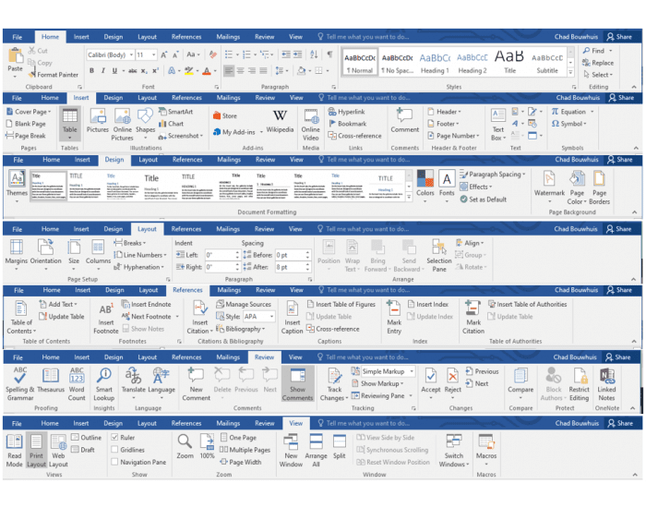This screenshot has height=508, width=646.
Task: Activate the Format Painter tool
Action: (54, 75)
